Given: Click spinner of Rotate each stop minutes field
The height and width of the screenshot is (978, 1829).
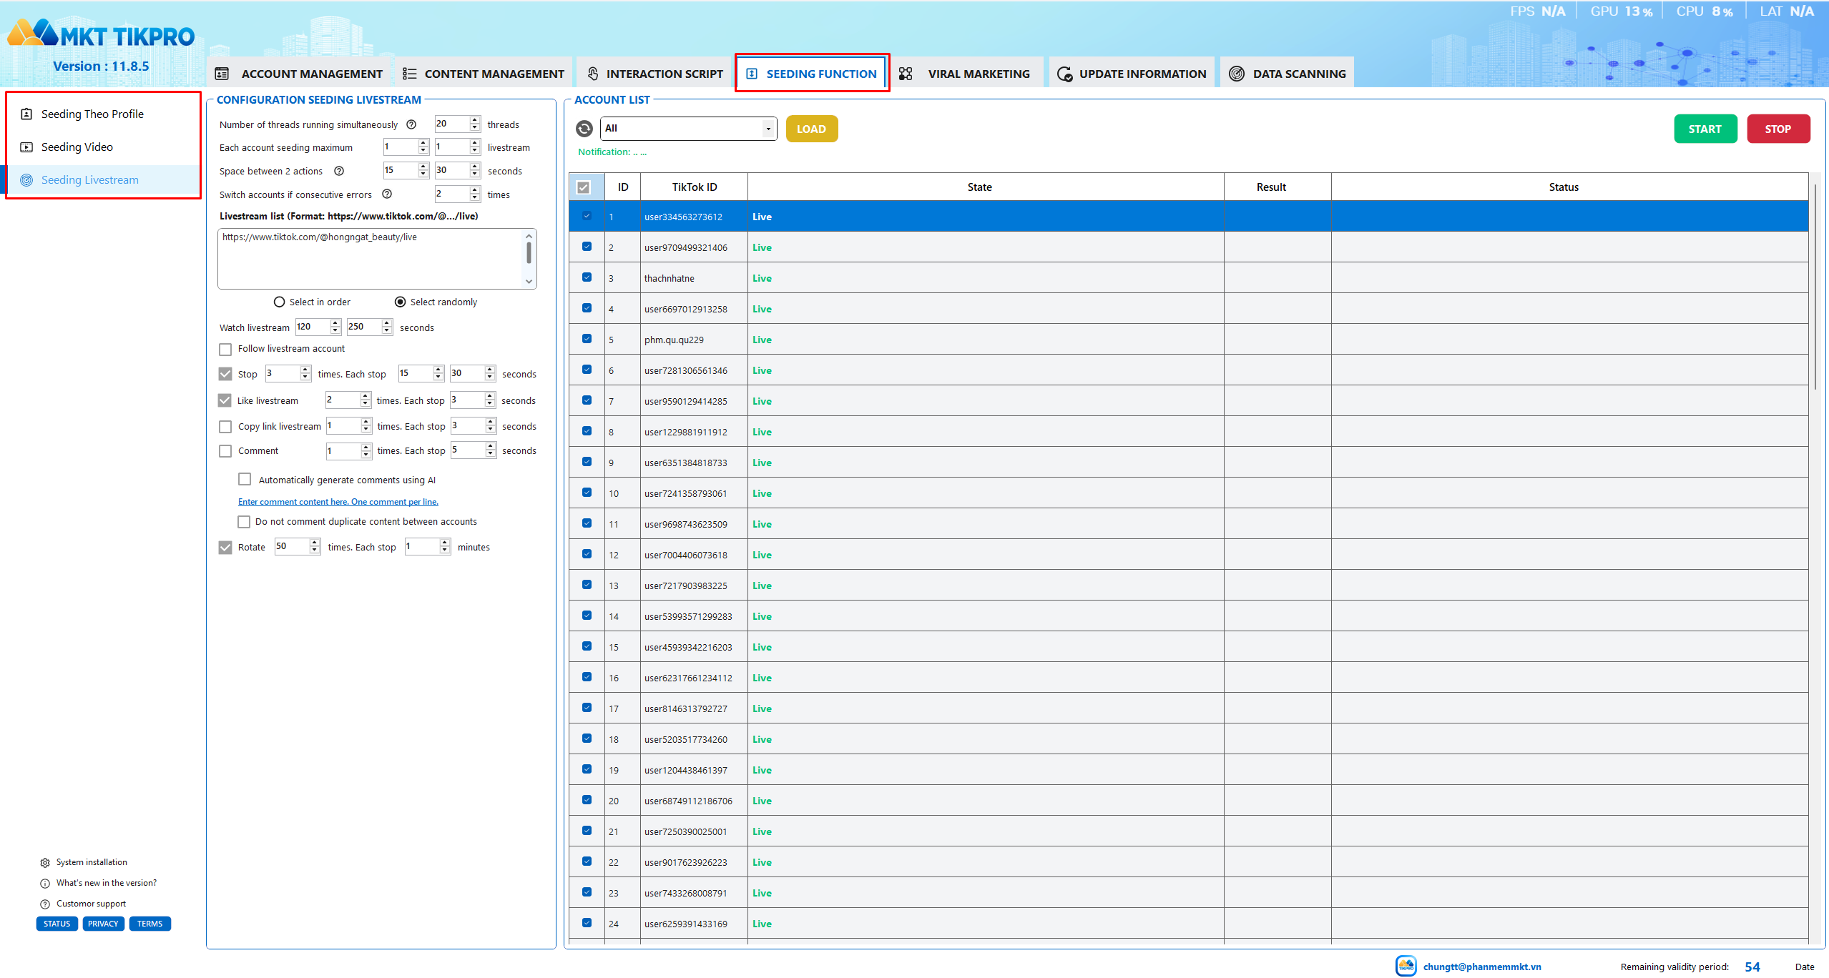Looking at the screenshot, I should (445, 547).
